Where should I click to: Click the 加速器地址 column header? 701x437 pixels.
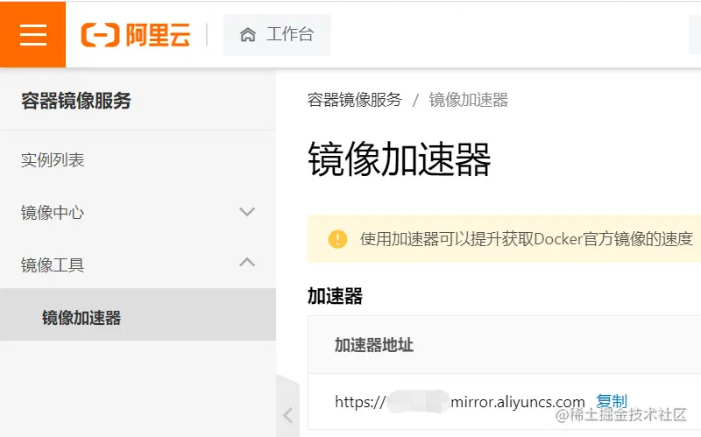(374, 345)
